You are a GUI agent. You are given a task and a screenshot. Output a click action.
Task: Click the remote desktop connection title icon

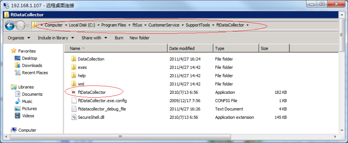point(6,5)
